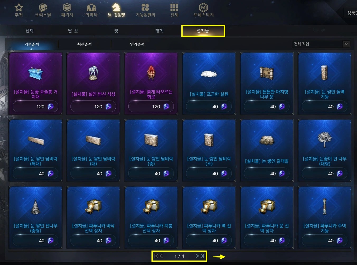Select the 전체 grid icon category
The width and height of the screenshot is (357, 265).
click(174, 10)
